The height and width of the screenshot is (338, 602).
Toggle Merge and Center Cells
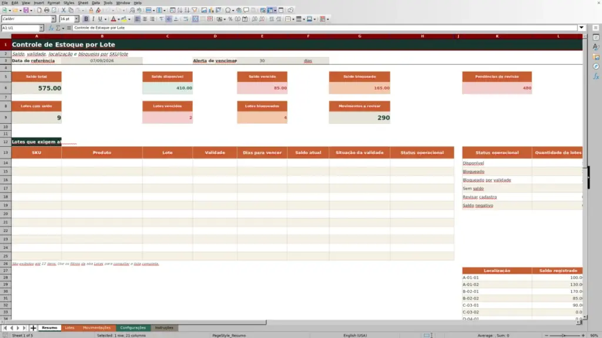[195, 19]
